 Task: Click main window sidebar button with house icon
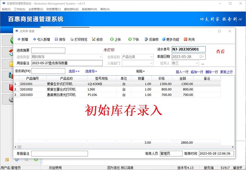click(8, 53)
